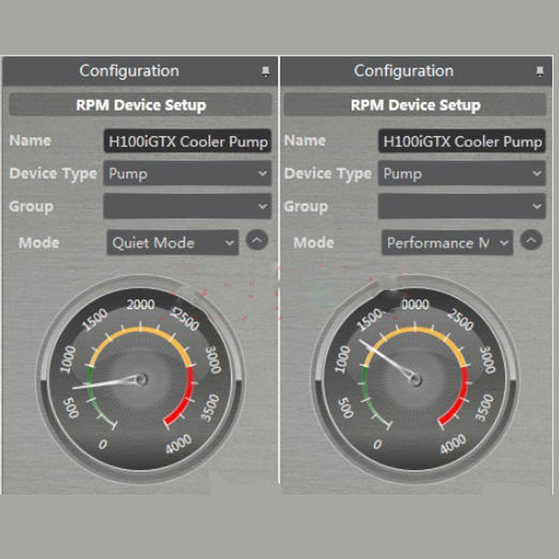
Task: Click the Performance Mode RPM gauge needle hub
Action: (415, 379)
